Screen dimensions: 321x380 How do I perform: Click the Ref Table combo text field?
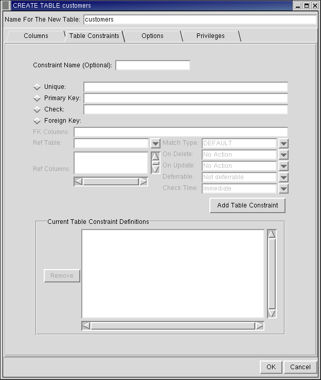(x=111, y=143)
